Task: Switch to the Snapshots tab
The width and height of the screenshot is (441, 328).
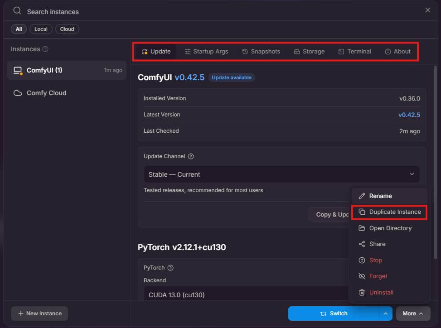Action: click(x=261, y=52)
